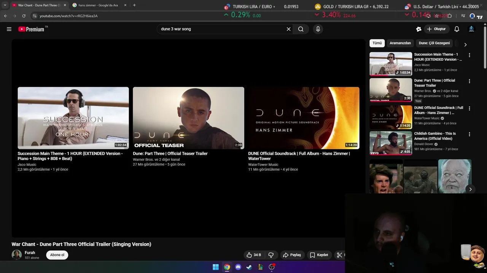487x273 pixels.
Task: Open browser extensions puzzle icon
Action: (x=450, y=16)
